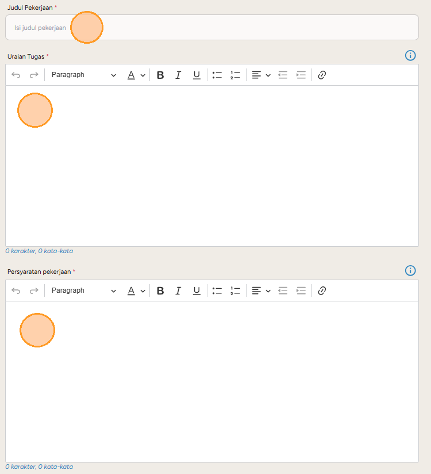Open font color picker in Uraian Tugas toolbar
This screenshot has height=474, width=431.
point(136,75)
